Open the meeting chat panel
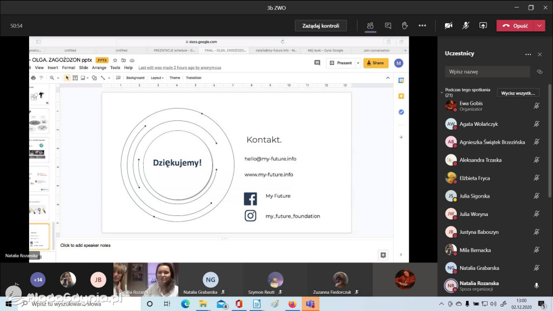Image resolution: width=553 pixels, height=311 pixels. (x=388, y=25)
